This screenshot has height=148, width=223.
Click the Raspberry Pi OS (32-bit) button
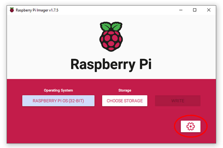pos(58,101)
